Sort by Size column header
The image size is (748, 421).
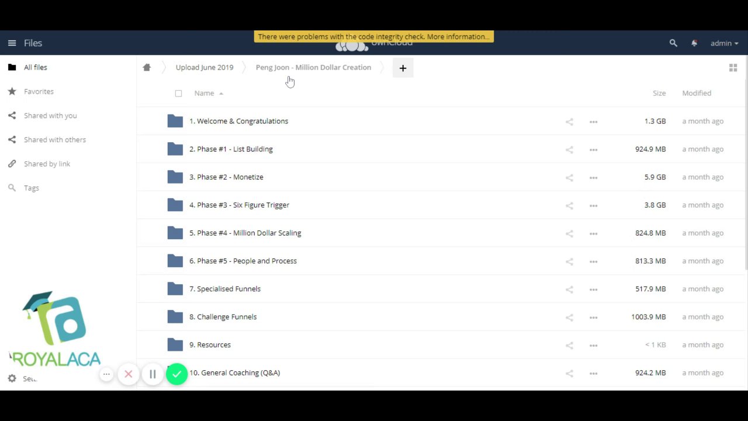[x=659, y=93]
